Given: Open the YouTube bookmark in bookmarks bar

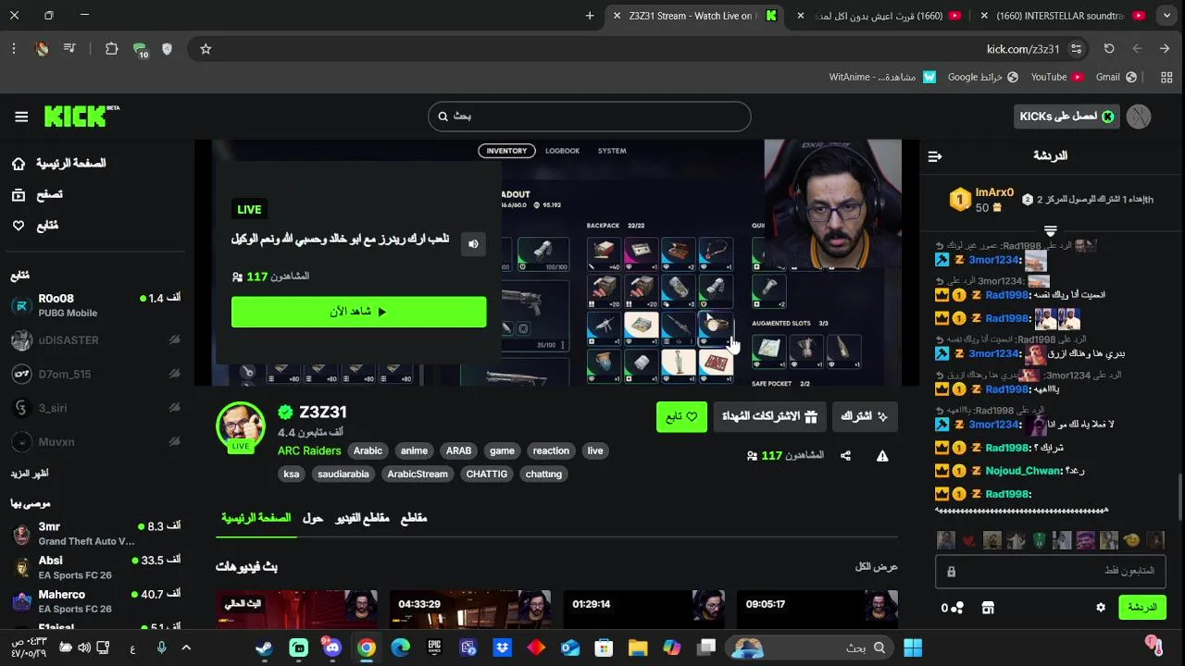Looking at the screenshot, I should coord(1056,77).
